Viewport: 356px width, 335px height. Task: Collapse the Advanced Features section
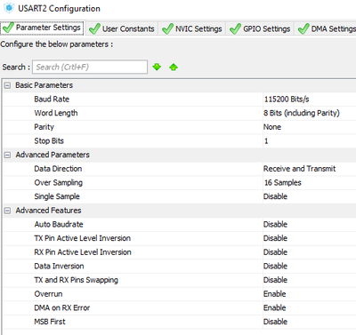(8, 211)
